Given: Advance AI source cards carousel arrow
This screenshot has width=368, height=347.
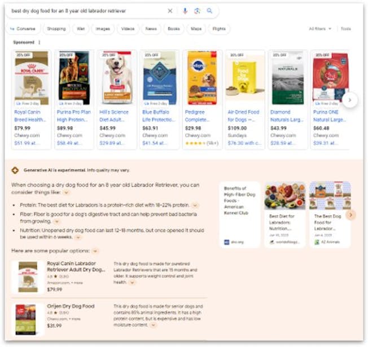Looking at the screenshot, I should 351,214.
